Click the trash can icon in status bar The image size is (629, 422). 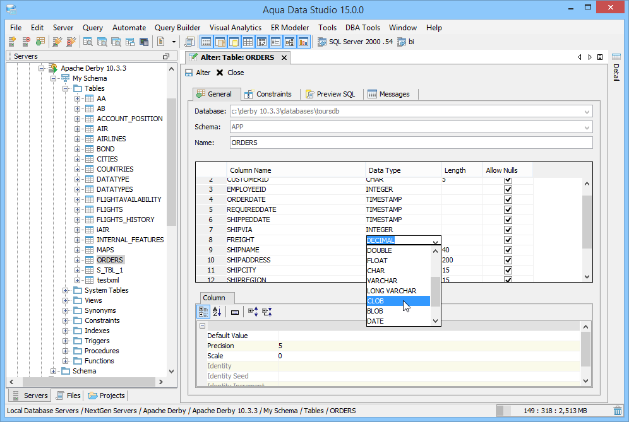pos(618,411)
